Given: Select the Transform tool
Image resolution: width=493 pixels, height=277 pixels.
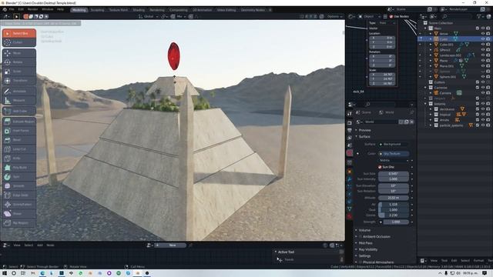Looking at the screenshot, I should pos(18,80).
